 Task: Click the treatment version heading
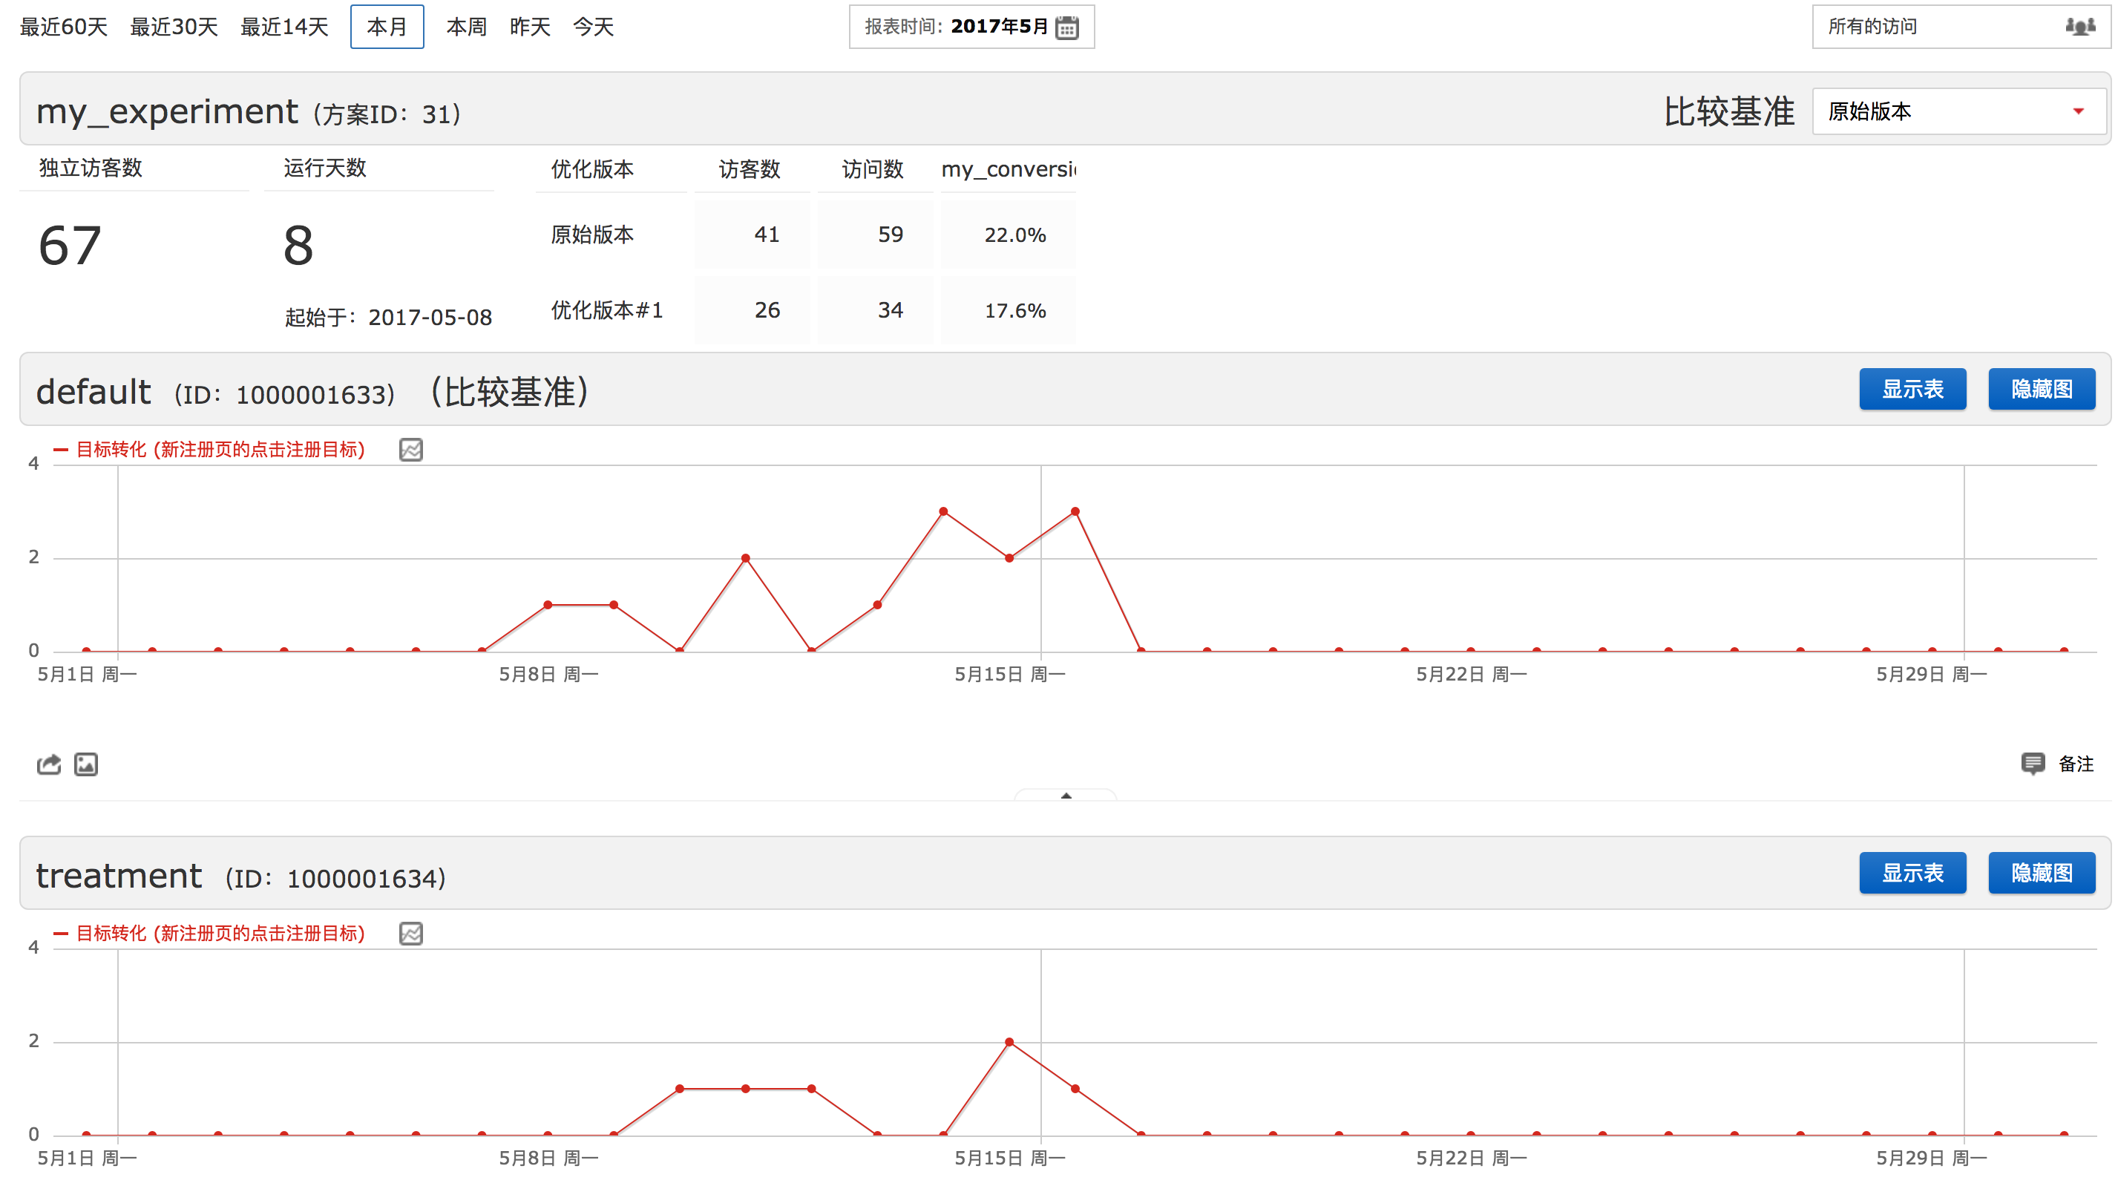coord(119,876)
